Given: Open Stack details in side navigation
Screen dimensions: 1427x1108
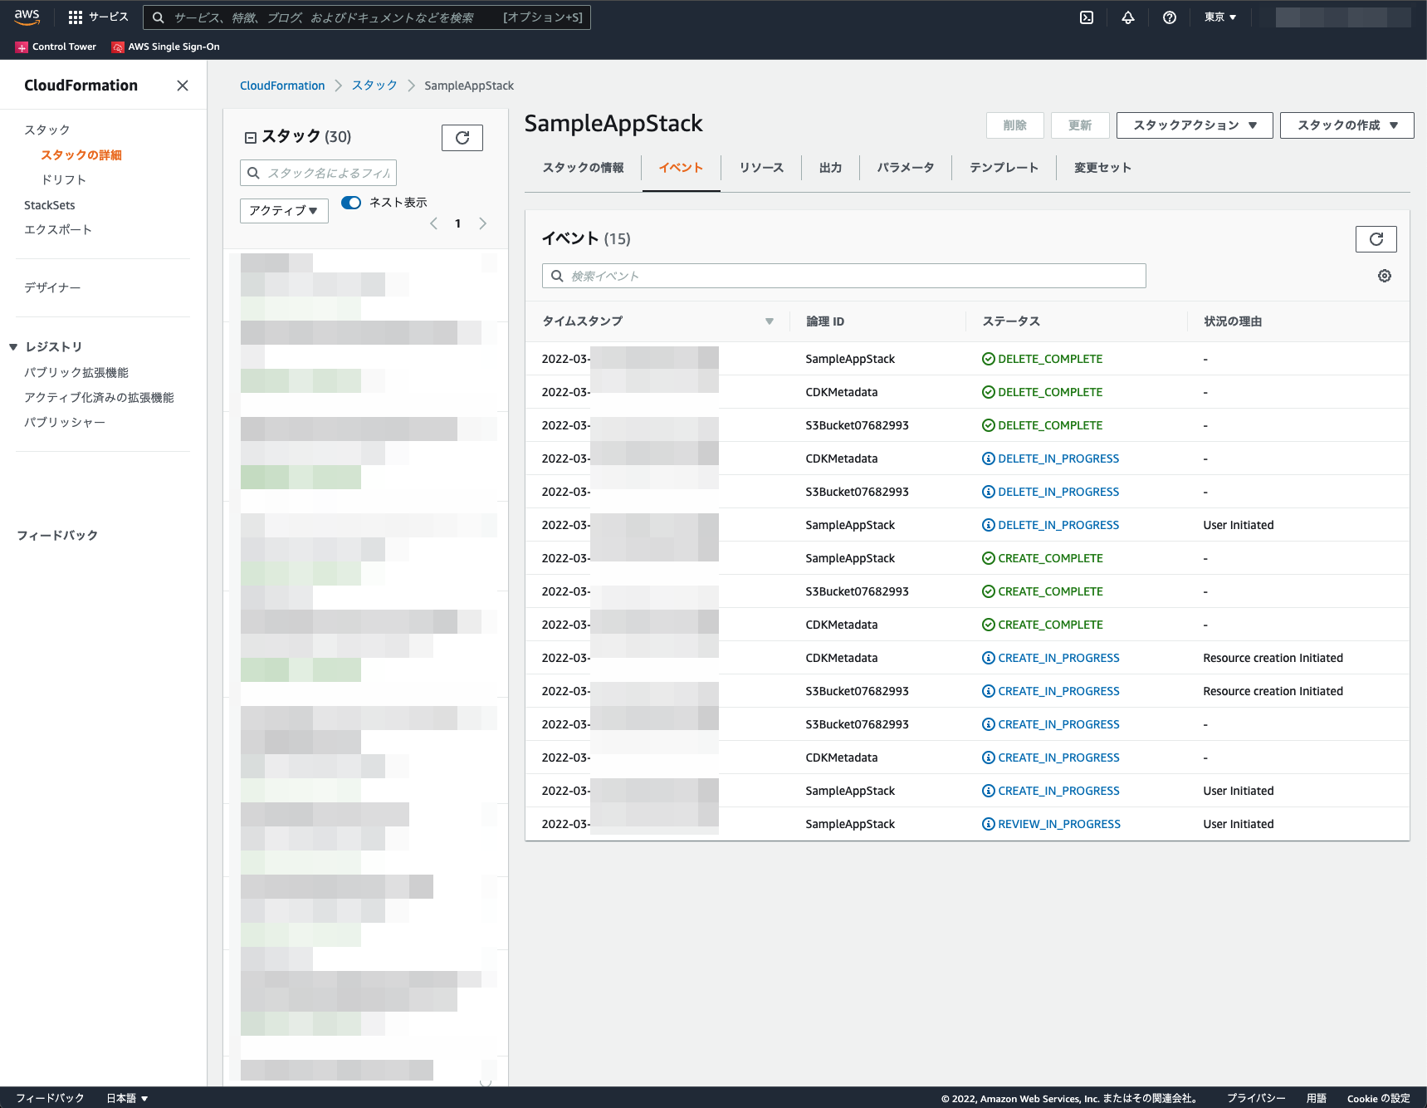Looking at the screenshot, I should pos(81,155).
